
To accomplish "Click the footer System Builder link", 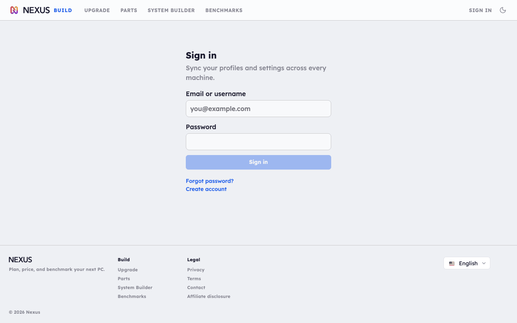I will [x=135, y=287].
